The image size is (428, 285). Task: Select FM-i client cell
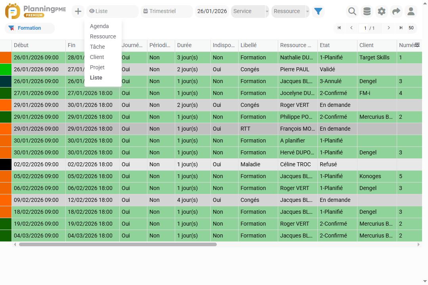coord(377,93)
